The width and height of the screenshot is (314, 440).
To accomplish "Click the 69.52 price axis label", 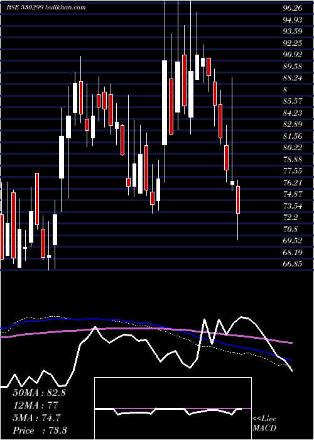I will click(293, 241).
